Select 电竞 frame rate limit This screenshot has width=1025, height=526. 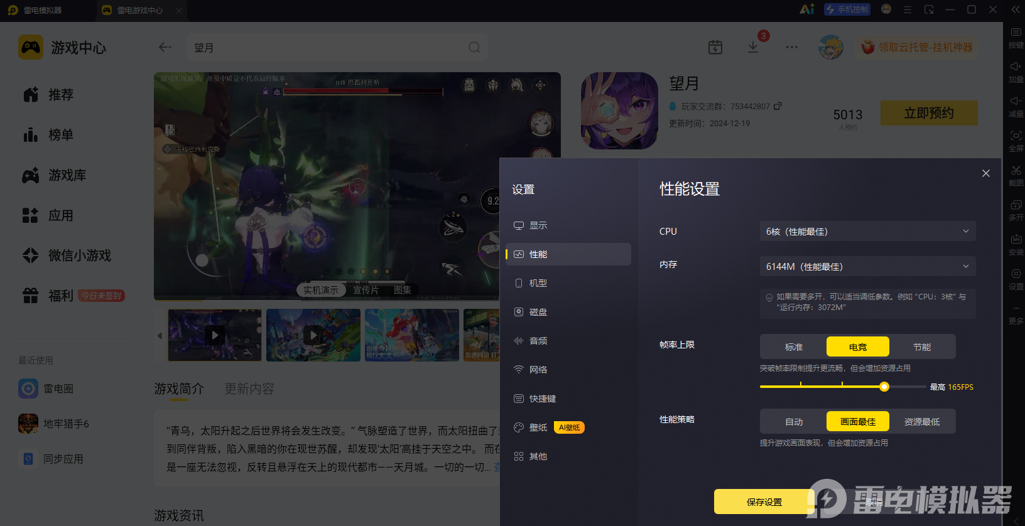858,346
